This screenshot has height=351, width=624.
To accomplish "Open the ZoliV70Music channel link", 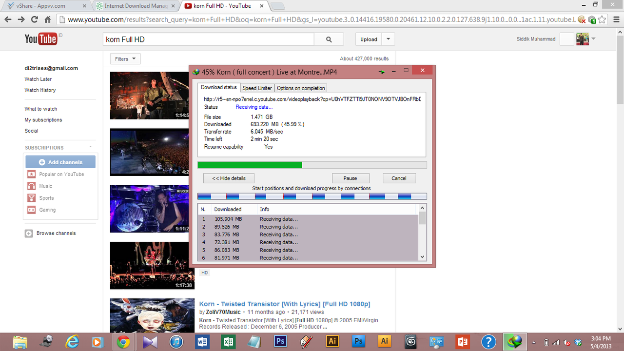I will pos(223,312).
